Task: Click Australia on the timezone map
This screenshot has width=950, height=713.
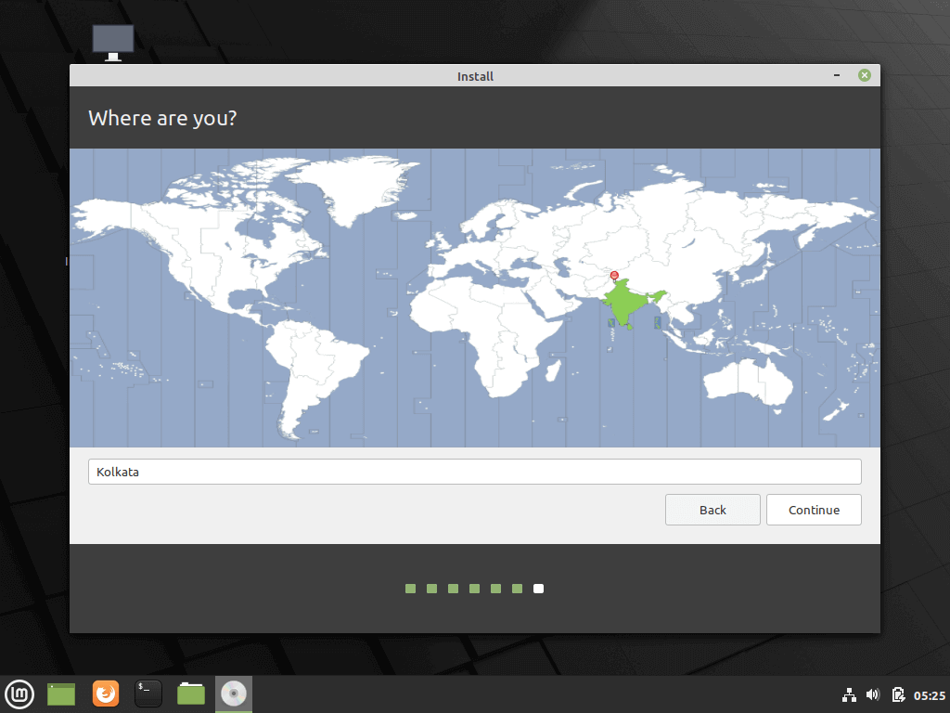Action: point(748,382)
